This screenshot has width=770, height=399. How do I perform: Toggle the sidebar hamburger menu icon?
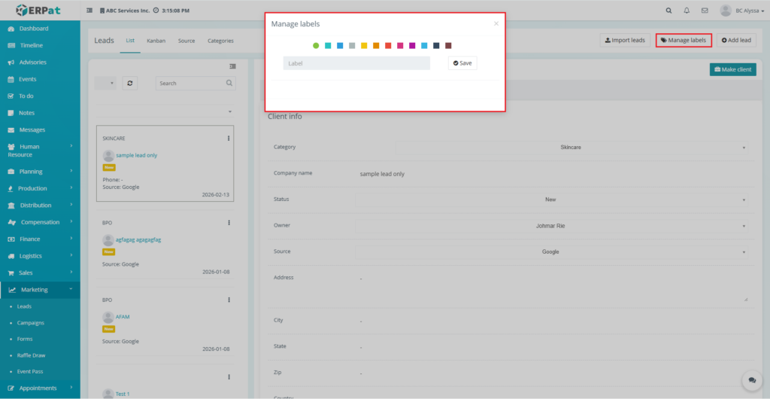(x=90, y=11)
